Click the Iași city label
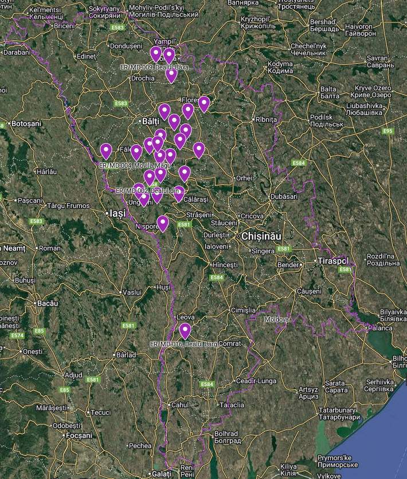Screen dimensions: 407x479 click(x=117, y=213)
